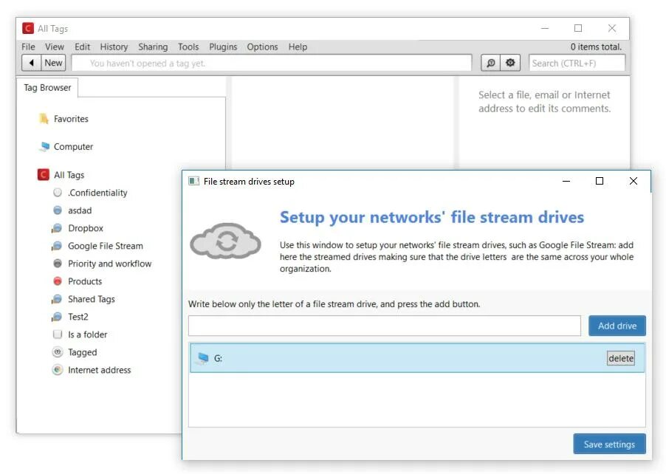This screenshot has width=666, height=474.
Task: Select the Favorites tree label
Action: [x=71, y=119]
